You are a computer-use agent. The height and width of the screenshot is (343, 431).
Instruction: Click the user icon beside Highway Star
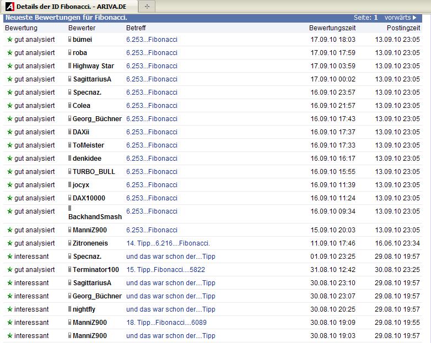point(70,66)
